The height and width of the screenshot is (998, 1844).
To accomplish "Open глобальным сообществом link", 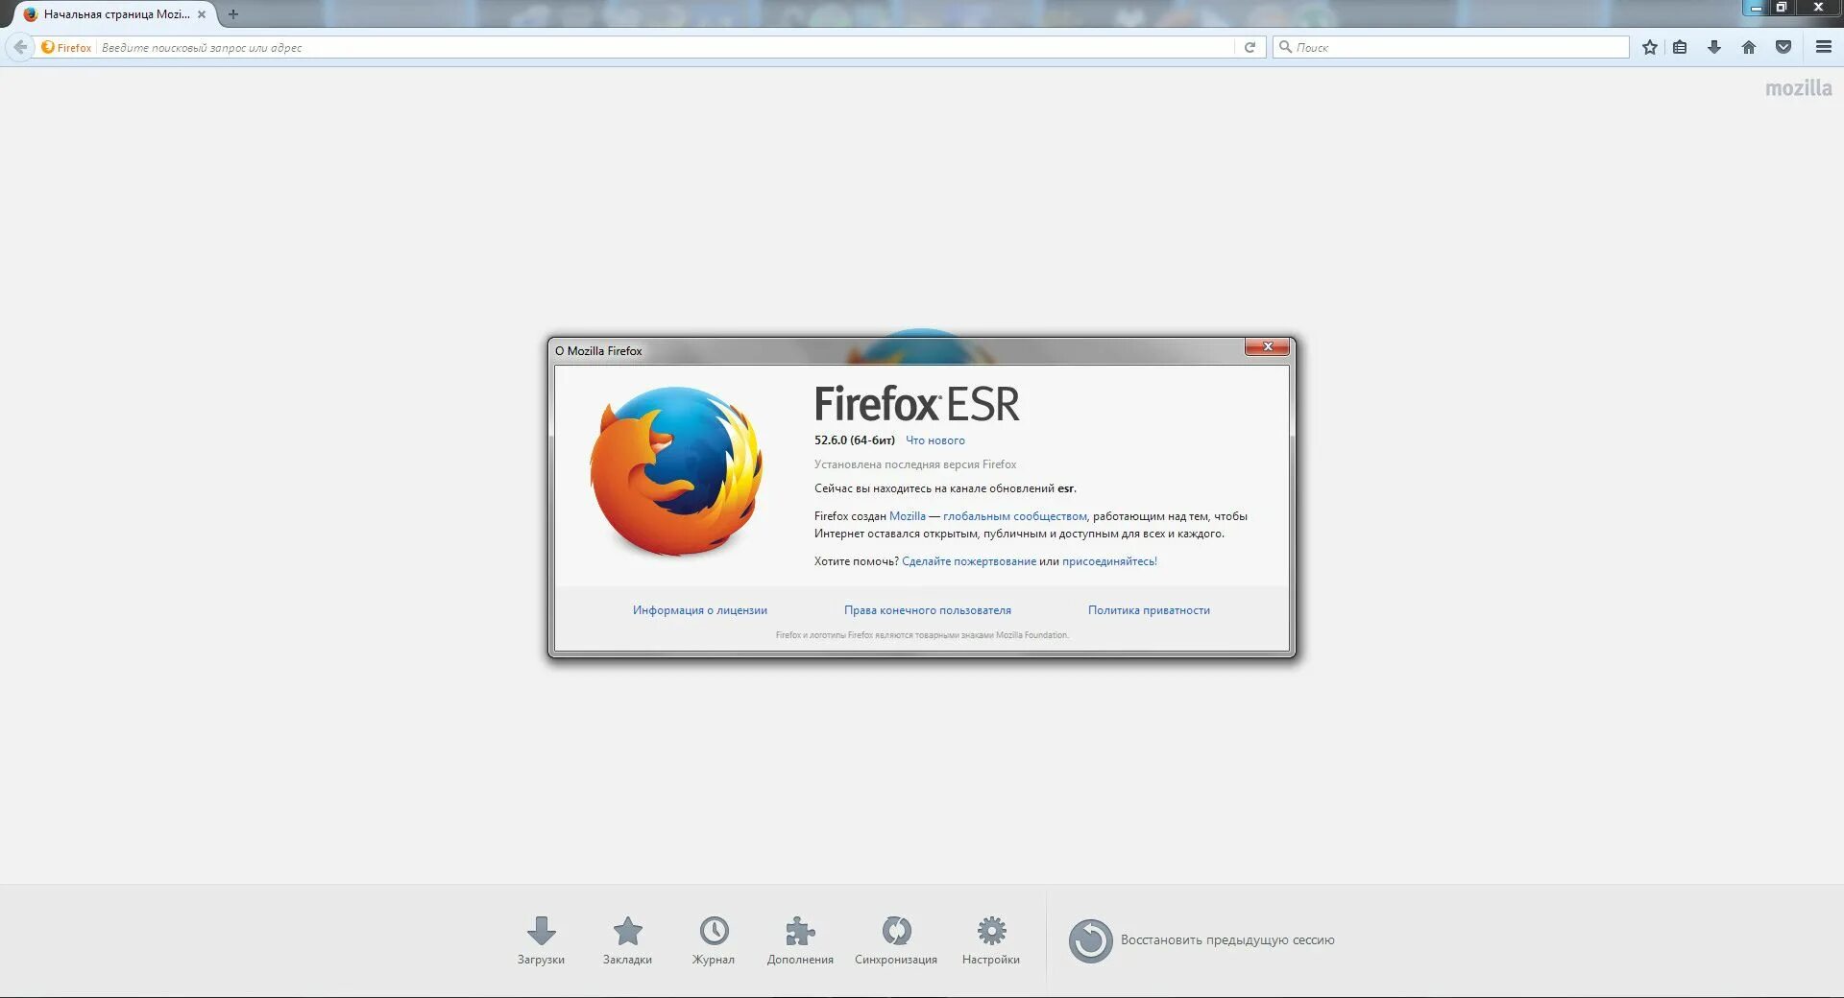I will pos(1014,516).
